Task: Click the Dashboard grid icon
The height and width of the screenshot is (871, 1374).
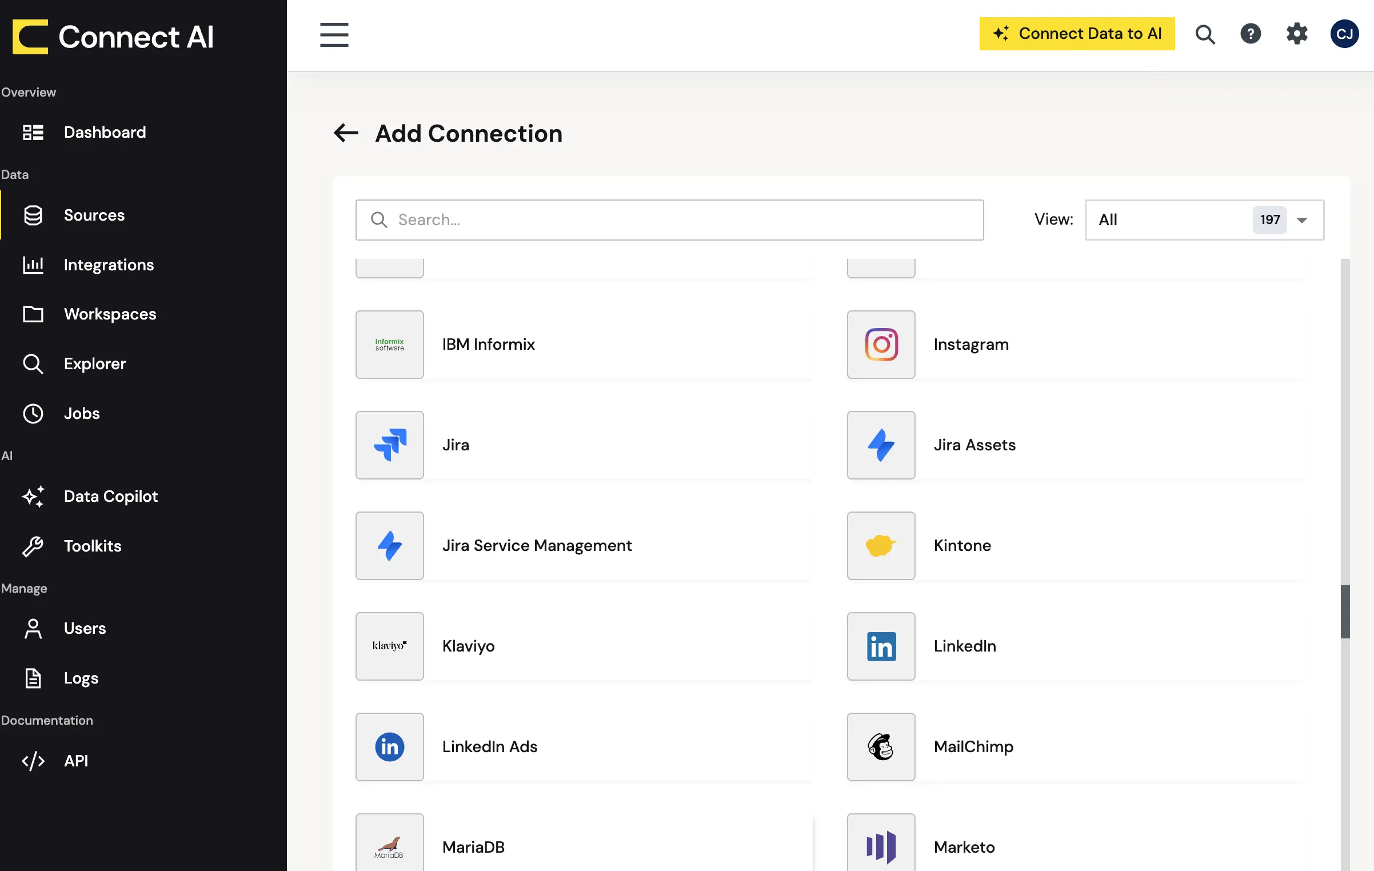Action: [33, 133]
